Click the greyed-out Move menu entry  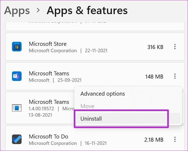pyautogui.click(x=87, y=106)
